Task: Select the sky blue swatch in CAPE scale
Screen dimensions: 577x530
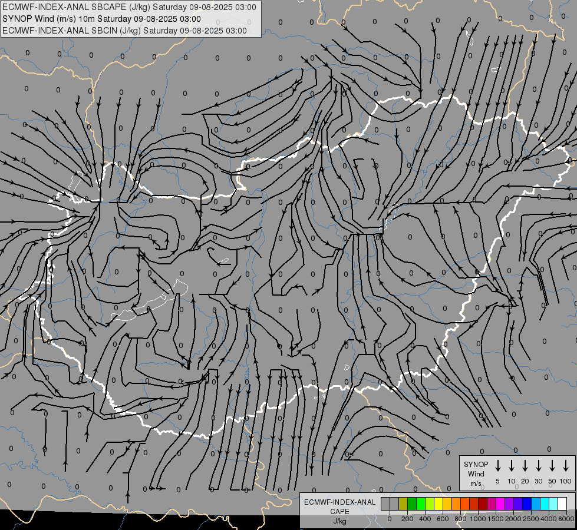Action: [535, 504]
